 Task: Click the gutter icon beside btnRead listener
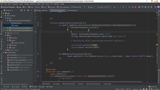coord(38,23)
